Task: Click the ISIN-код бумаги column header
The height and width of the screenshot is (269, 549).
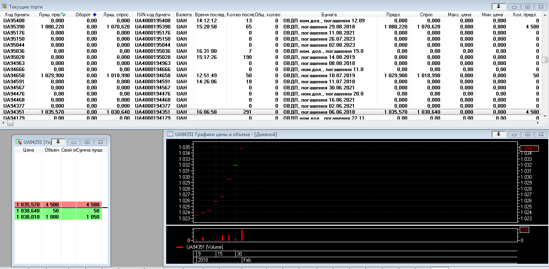Action: click(x=154, y=15)
